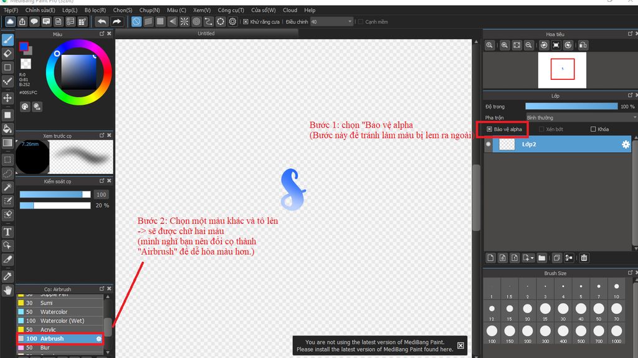Enable the grid snap guide
The height and width of the screenshot is (358, 638).
tap(160, 22)
